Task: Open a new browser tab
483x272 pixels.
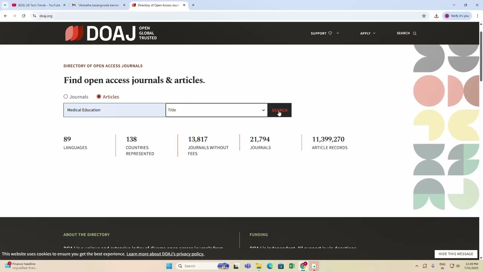Action: tap(193, 5)
